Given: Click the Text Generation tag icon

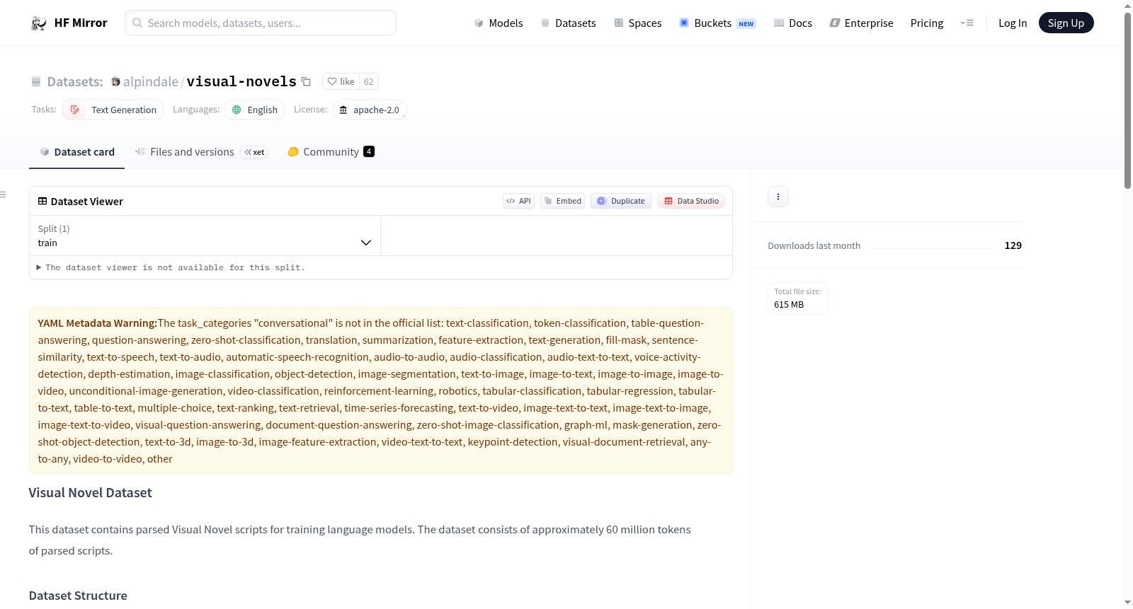Looking at the screenshot, I should (74, 110).
